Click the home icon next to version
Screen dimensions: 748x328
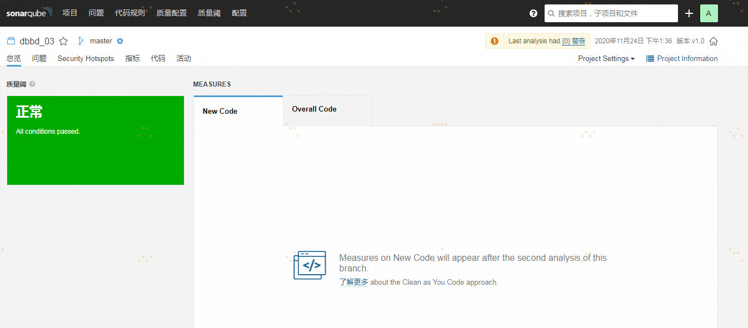click(x=714, y=41)
